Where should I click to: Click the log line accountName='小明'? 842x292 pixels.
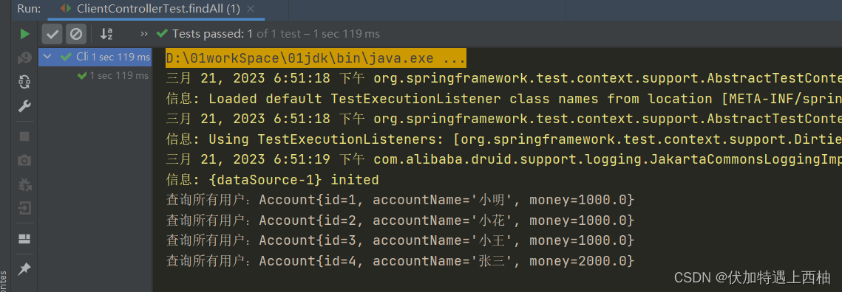[x=401, y=200]
